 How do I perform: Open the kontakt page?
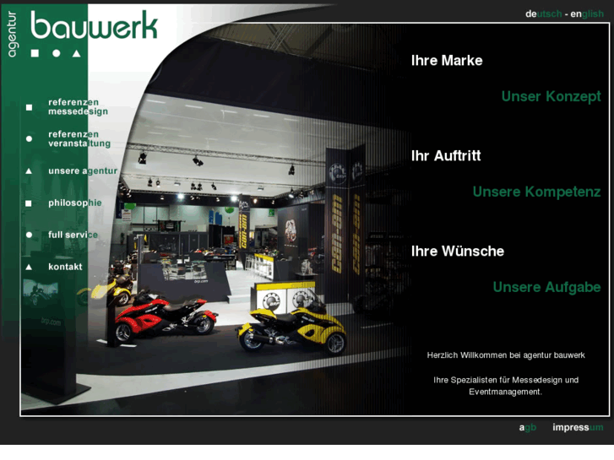coord(65,267)
